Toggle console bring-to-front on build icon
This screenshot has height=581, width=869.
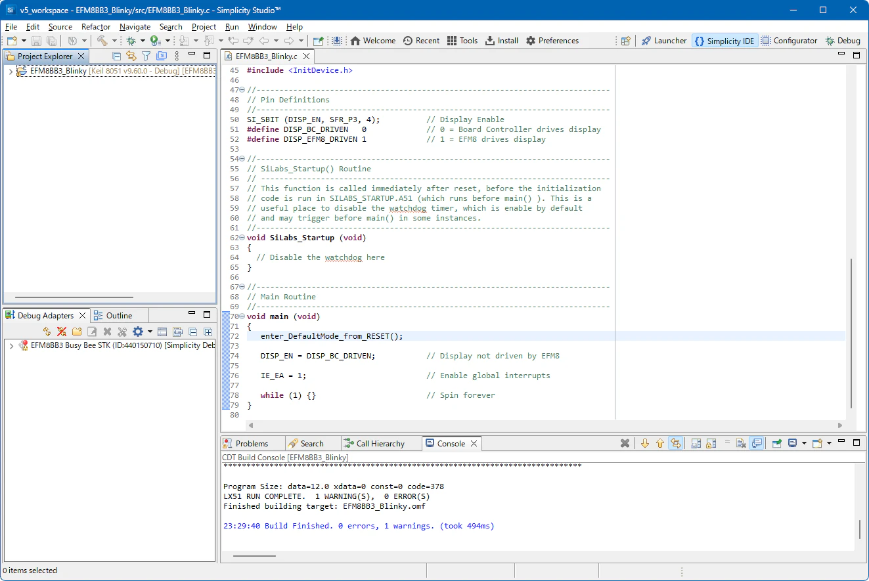click(757, 444)
